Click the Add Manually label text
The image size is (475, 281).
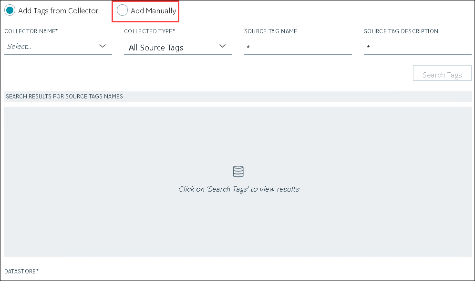(x=153, y=11)
